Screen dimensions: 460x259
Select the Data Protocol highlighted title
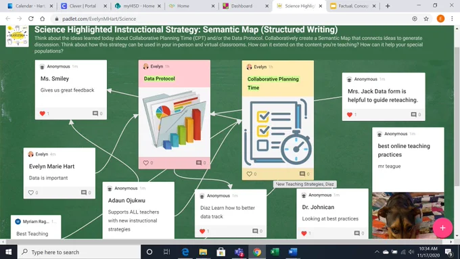159,78
